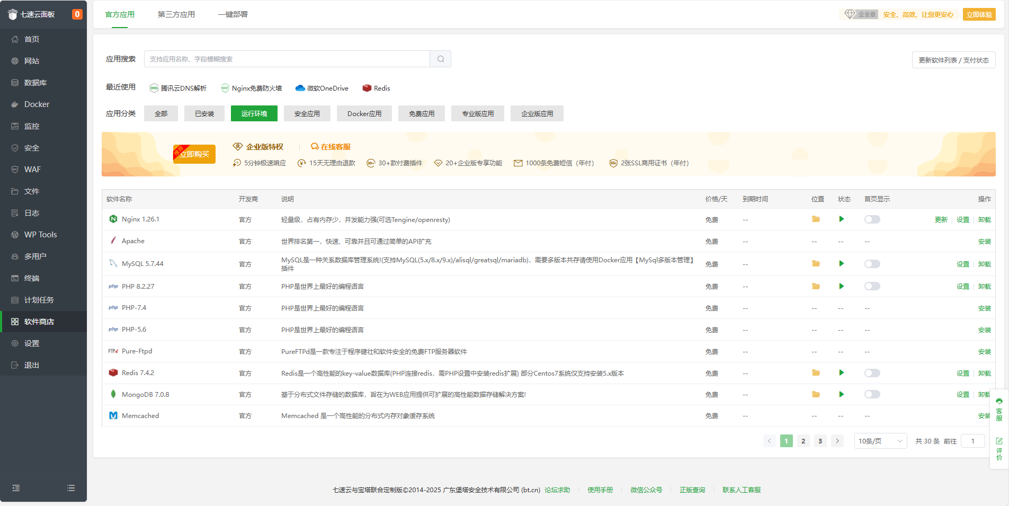This screenshot has width=1009, height=506.
Task: Switch to 第三方应用 tab
Action: (x=176, y=14)
